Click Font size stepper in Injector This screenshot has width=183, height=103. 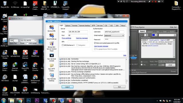point(147,35)
